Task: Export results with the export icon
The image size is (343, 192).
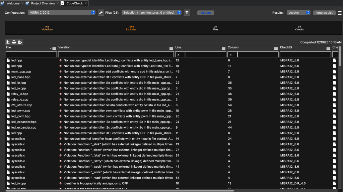Action: (20, 42)
